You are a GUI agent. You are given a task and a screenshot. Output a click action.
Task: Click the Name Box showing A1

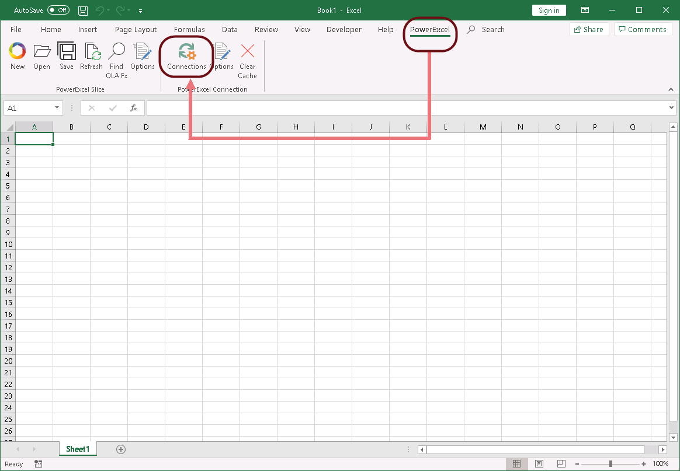[x=29, y=108]
